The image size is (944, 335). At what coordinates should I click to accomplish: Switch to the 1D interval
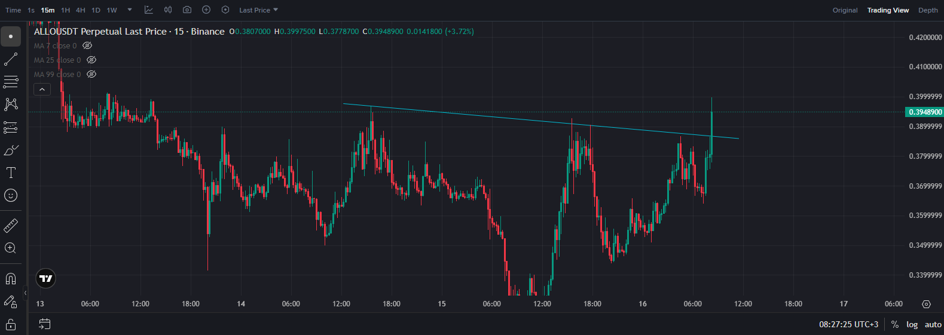(96, 10)
